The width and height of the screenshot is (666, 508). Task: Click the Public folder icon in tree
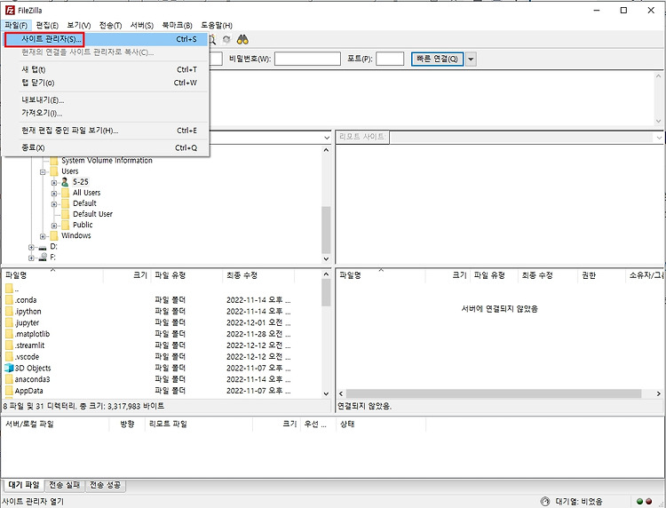(65, 225)
